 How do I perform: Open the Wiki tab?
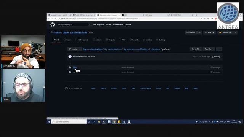click(x=122, y=40)
